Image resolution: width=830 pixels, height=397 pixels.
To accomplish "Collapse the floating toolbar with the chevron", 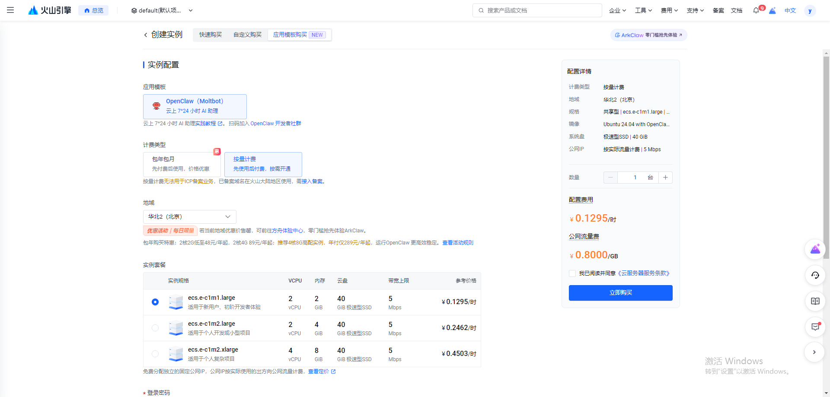I will point(814,352).
